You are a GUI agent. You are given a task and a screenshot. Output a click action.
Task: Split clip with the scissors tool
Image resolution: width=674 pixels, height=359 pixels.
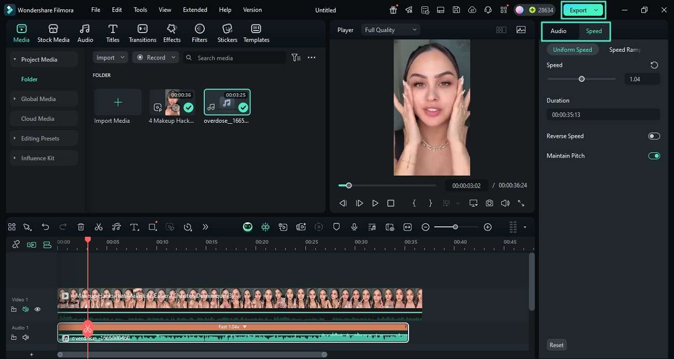click(x=99, y=227)
